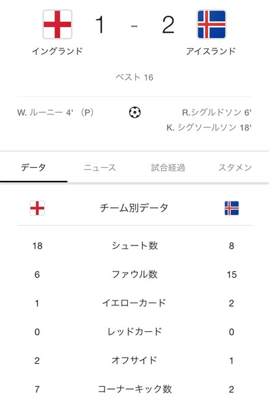This screenshot has width=269, height=408.
Task: Click the large Iceland flag icon
Action: click(x=211, y=24)
